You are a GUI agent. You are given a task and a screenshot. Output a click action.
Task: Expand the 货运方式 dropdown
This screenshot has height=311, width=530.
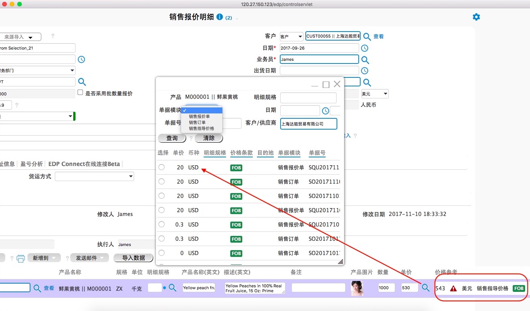coord(94,176)
